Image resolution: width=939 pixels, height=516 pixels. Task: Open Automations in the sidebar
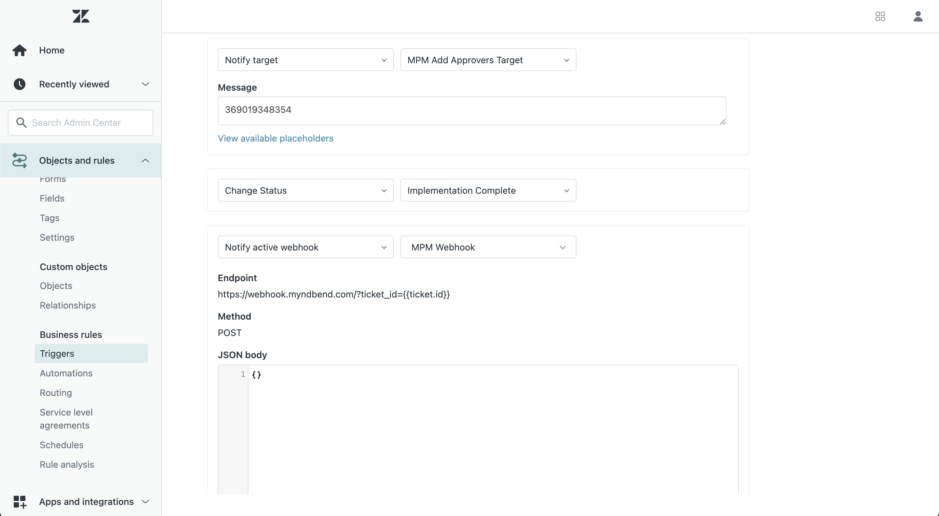(66, 373)
